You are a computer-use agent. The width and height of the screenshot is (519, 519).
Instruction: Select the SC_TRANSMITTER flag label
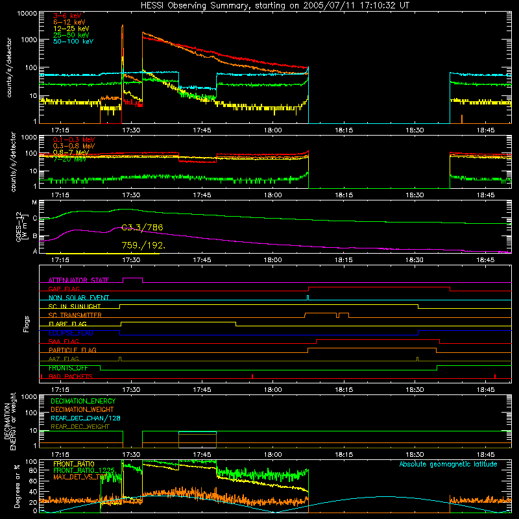75,315
